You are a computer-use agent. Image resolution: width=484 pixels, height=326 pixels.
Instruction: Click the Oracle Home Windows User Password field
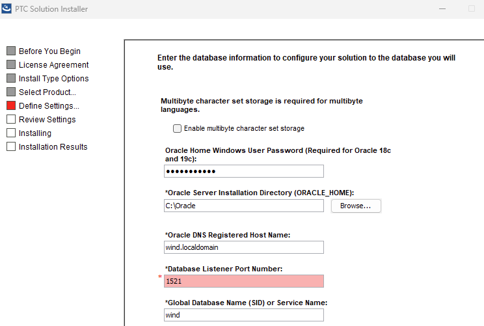coord(243,171)
